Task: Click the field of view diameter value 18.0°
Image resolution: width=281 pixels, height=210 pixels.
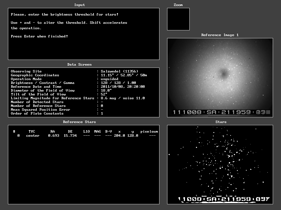Action: coord(106,91)
